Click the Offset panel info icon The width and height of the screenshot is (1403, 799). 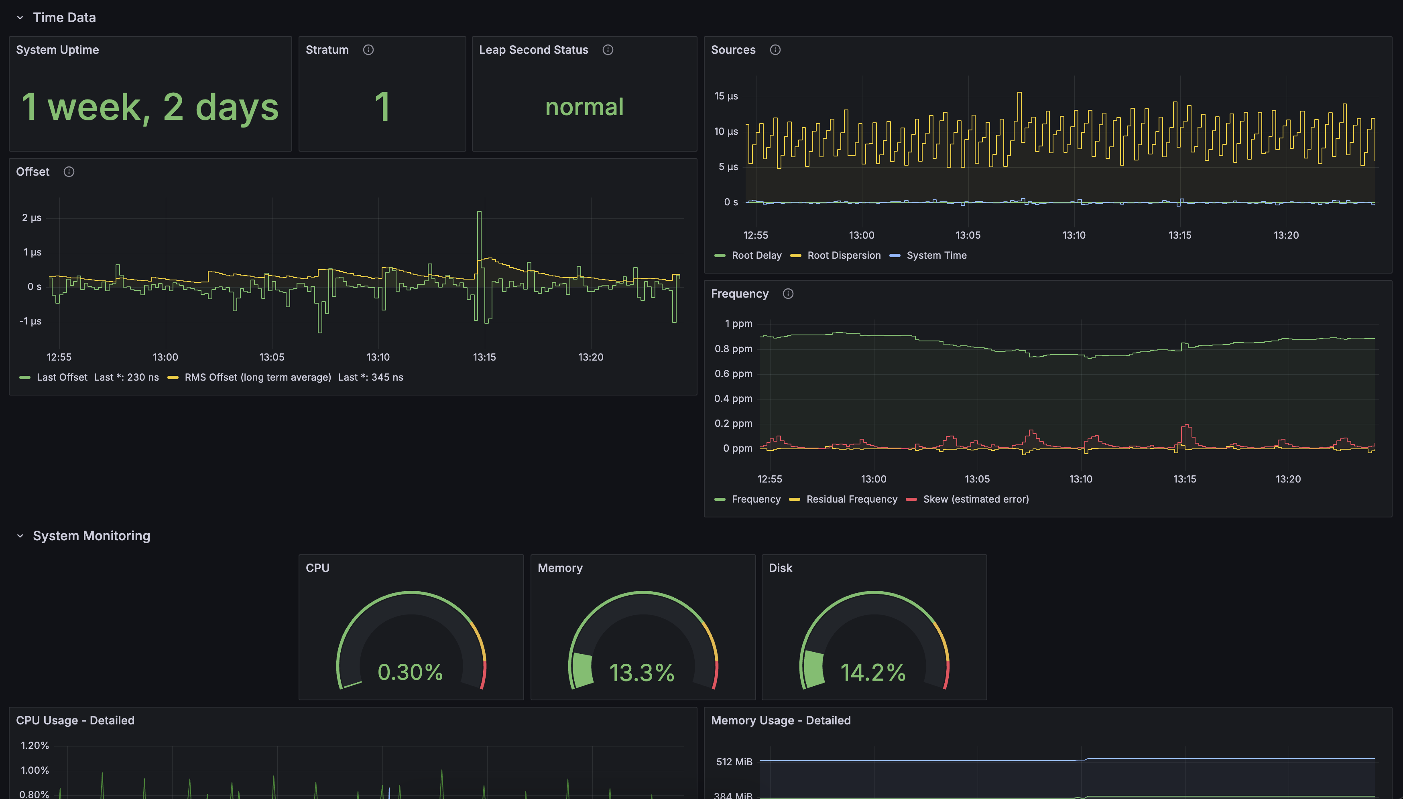click(x=69, y=172)
